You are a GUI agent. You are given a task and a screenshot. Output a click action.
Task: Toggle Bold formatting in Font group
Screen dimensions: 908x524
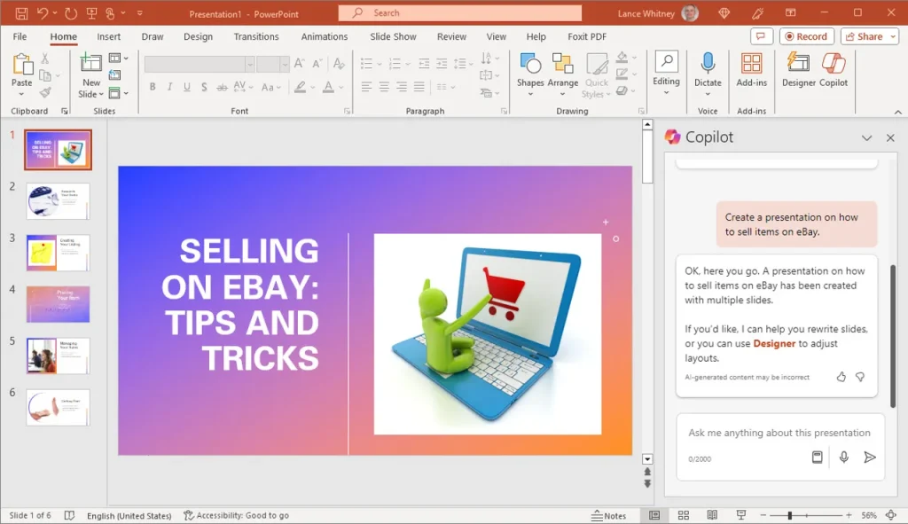pyautogui.click(x=153, y=87)
